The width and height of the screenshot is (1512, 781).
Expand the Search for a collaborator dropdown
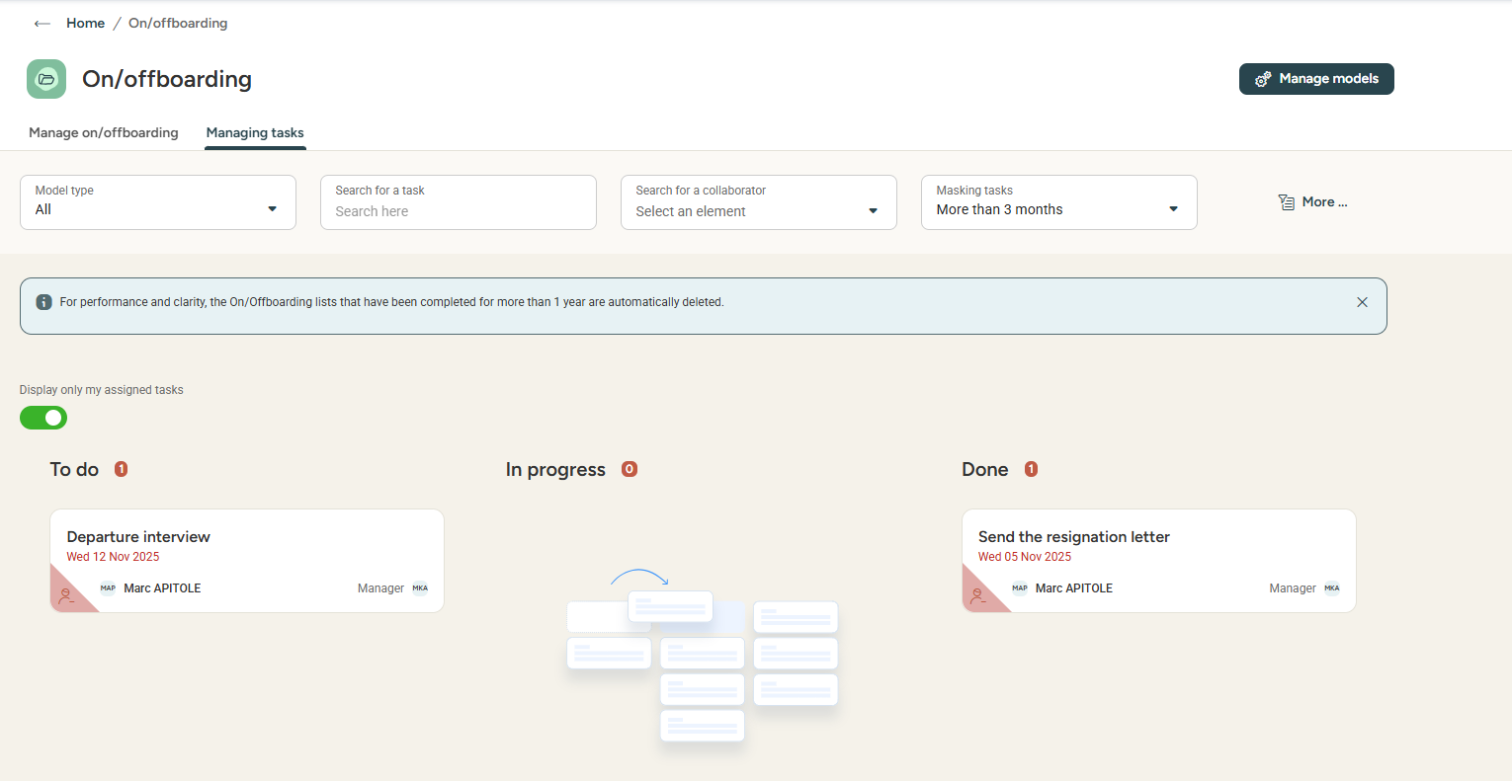(758, 202)
